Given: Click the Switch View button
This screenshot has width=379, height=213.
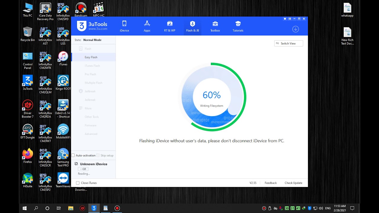Looking at the screenshot, I should click(x=289, y=43).
